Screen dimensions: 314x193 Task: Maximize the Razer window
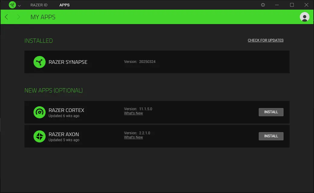pos(292,5)
